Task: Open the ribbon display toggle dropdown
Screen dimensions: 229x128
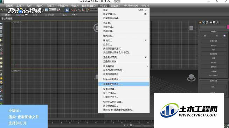Action: pos(74,15)
